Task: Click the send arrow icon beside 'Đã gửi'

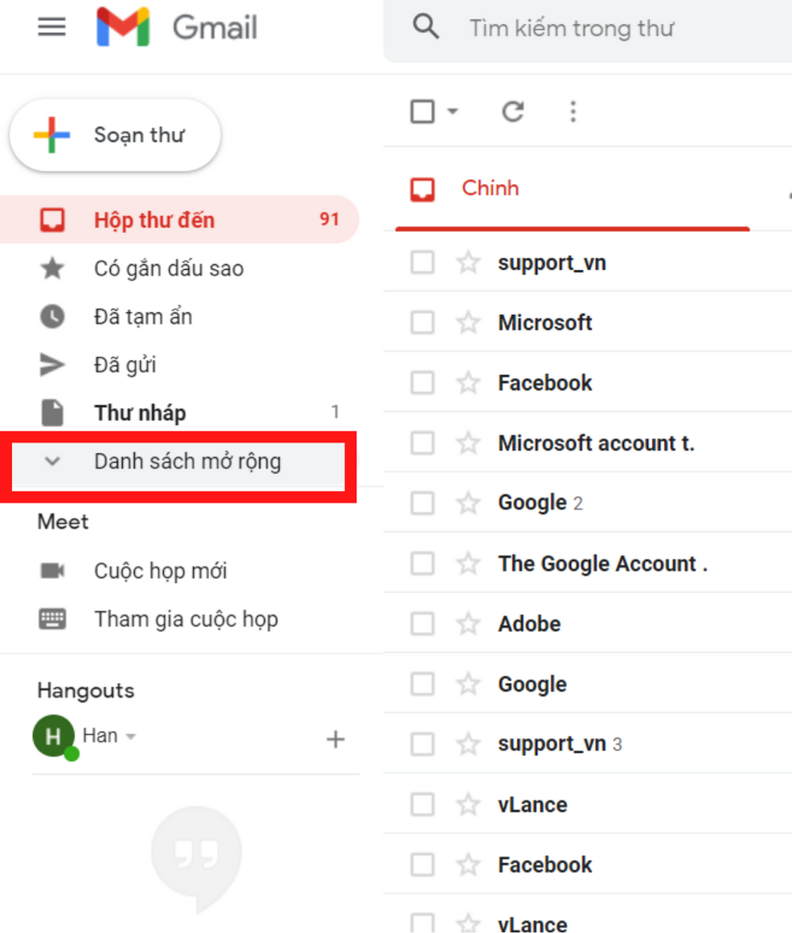Action: [52, 365]
